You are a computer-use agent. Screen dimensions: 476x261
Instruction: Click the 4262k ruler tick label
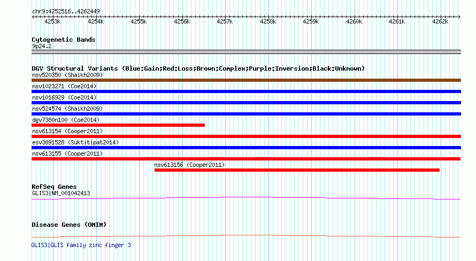[440, 21]
